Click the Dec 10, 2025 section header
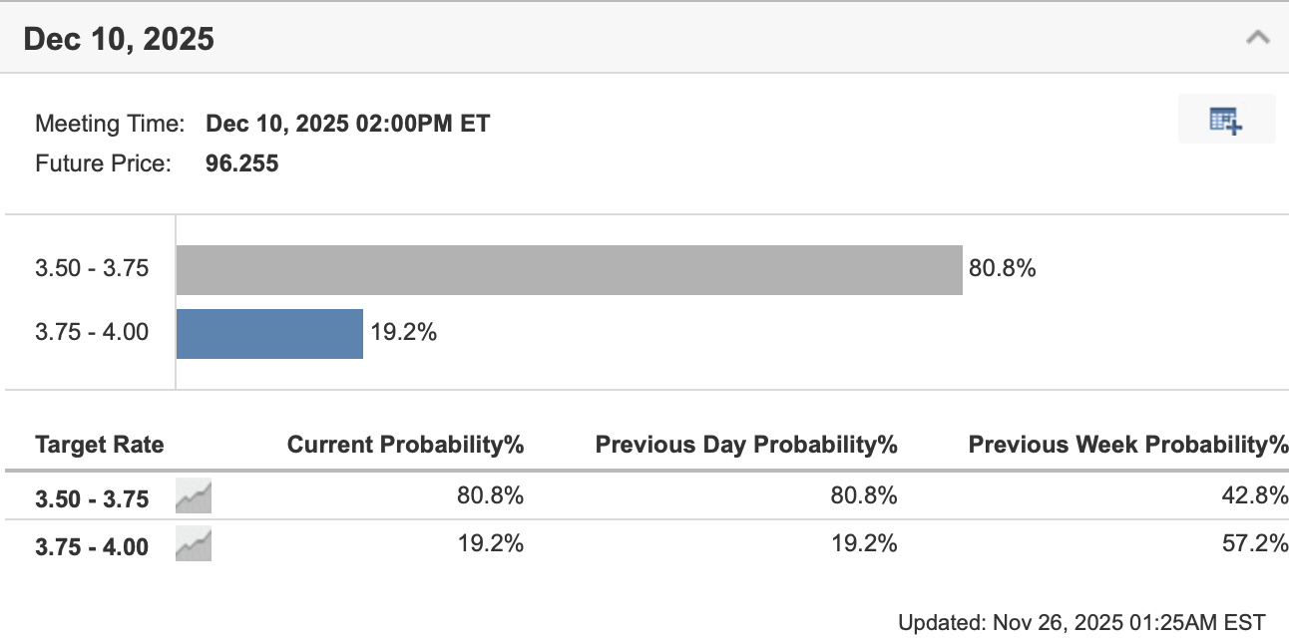Image resolution: width=1289 pixels, height=644 pixels. [119, 39]
